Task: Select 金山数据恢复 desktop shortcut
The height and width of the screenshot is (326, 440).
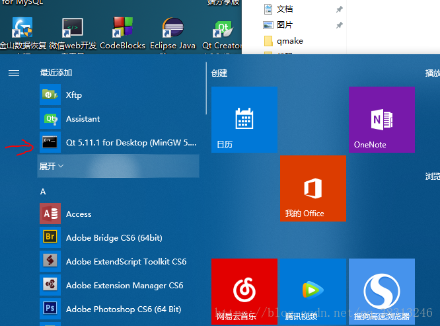Action: click(22, 33)
